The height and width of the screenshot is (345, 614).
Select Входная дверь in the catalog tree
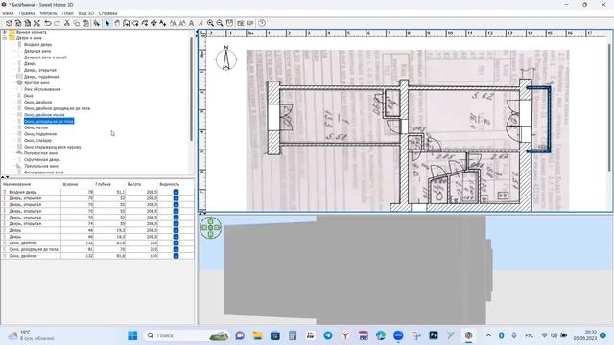38,45
